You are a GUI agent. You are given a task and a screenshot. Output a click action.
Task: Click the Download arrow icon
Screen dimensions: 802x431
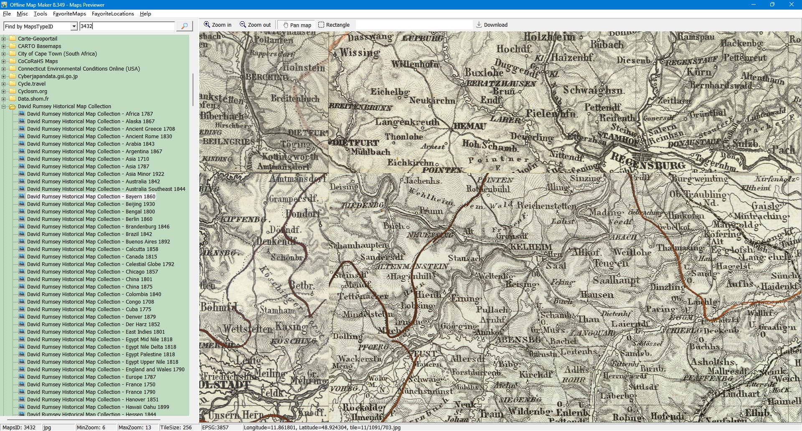(479, 25)
